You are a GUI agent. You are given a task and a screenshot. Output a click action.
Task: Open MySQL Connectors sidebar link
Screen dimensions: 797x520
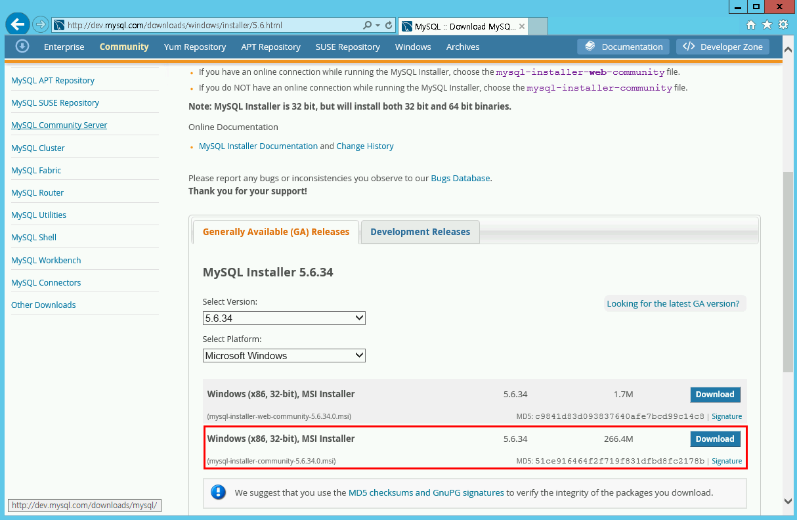coord(46,282)
